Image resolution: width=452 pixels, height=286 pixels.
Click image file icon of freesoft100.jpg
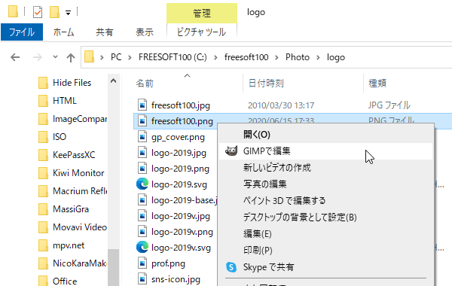pyautogui.click(x=142, y=105)
